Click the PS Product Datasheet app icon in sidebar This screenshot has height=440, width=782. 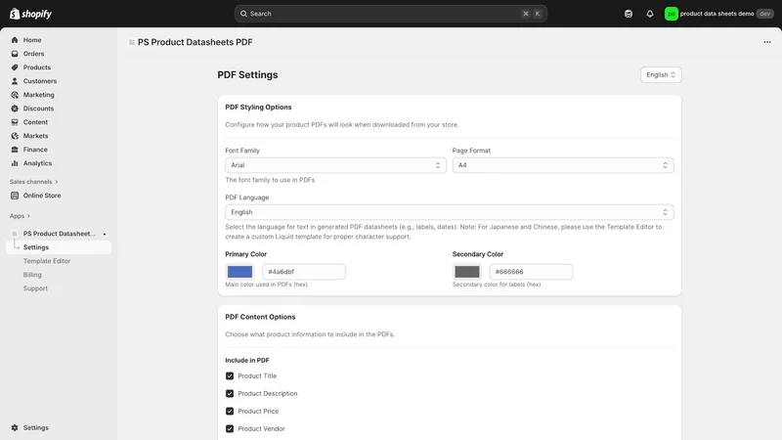(15, 234)
